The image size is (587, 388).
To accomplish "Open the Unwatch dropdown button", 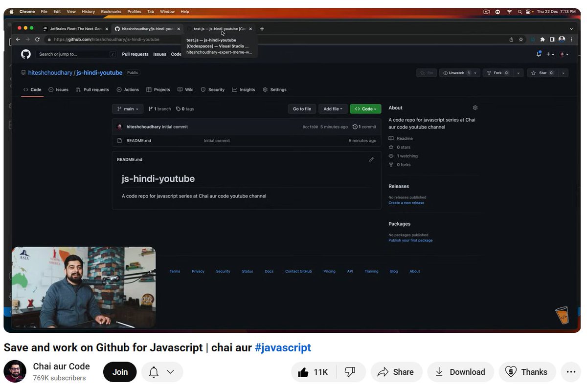I will click(459, 73).
